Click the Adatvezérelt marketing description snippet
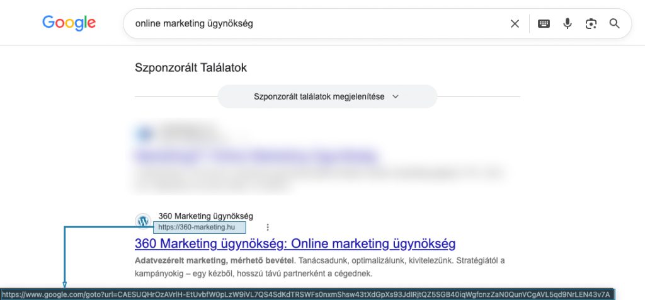Image resolution: width=645 pixels, height=300 pixels. 319,267
